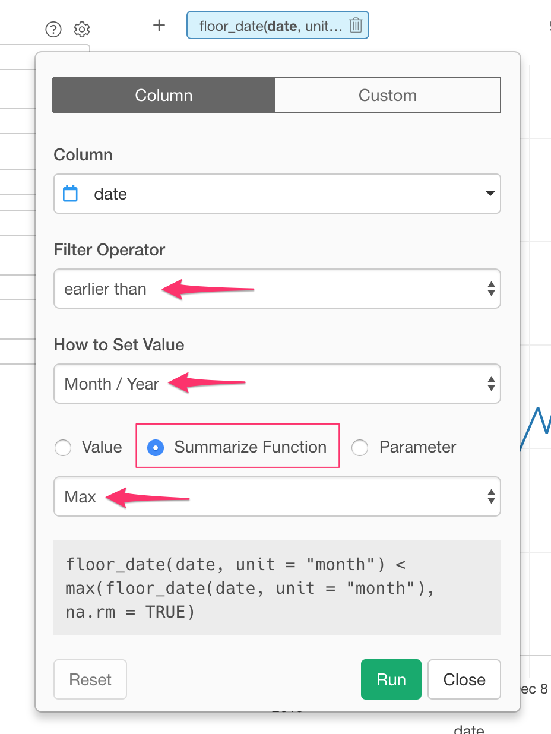Choose the Summarize Function radio option
551x734 pixels.
(x=156, y=448)
